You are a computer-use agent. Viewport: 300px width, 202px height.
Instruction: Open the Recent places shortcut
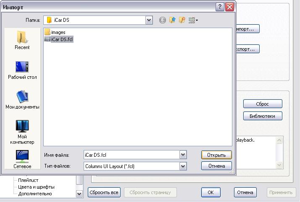(22, 40)
